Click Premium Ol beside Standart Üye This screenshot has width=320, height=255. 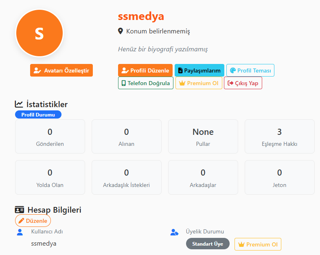point(258,244)
